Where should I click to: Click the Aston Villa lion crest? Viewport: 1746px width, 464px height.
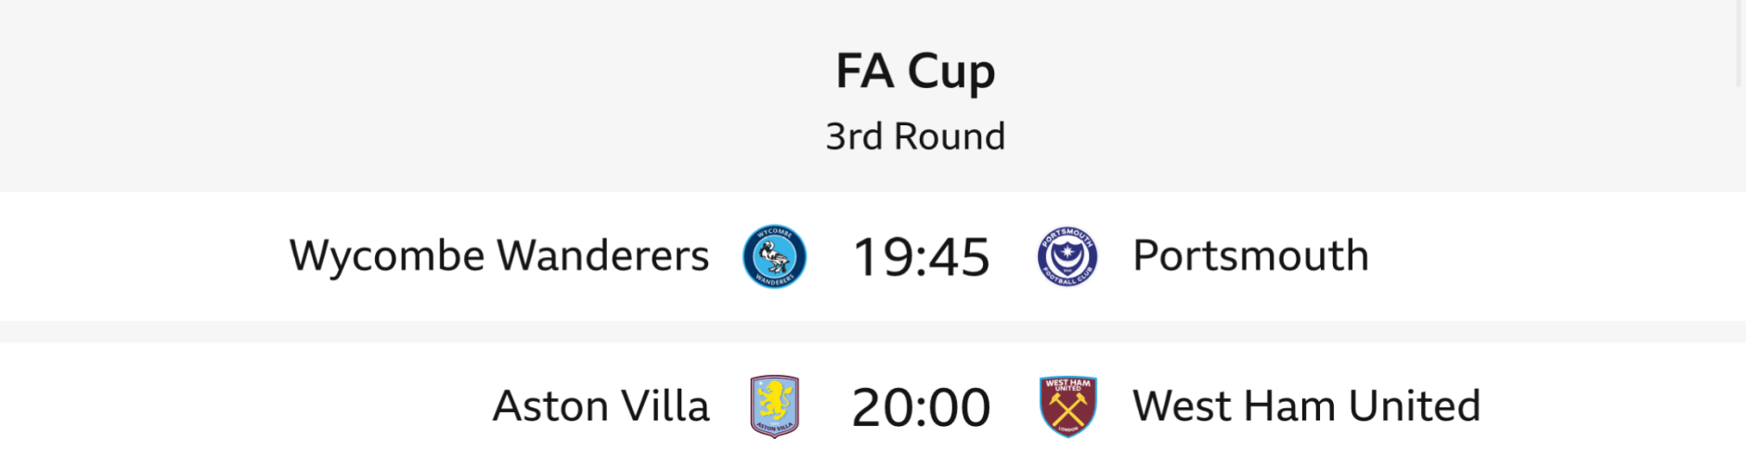774,406
